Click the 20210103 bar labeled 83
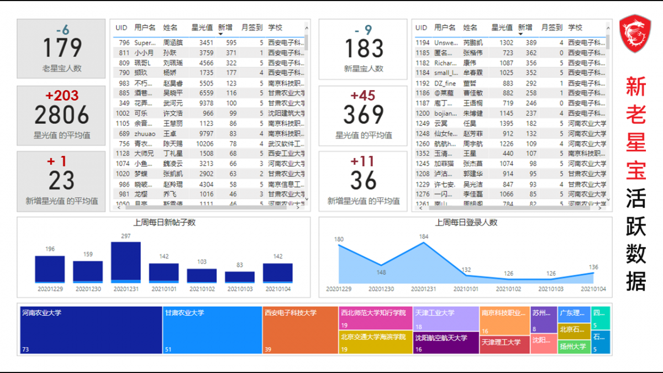This screenshot has width=663, height=373. click(240, 277)
